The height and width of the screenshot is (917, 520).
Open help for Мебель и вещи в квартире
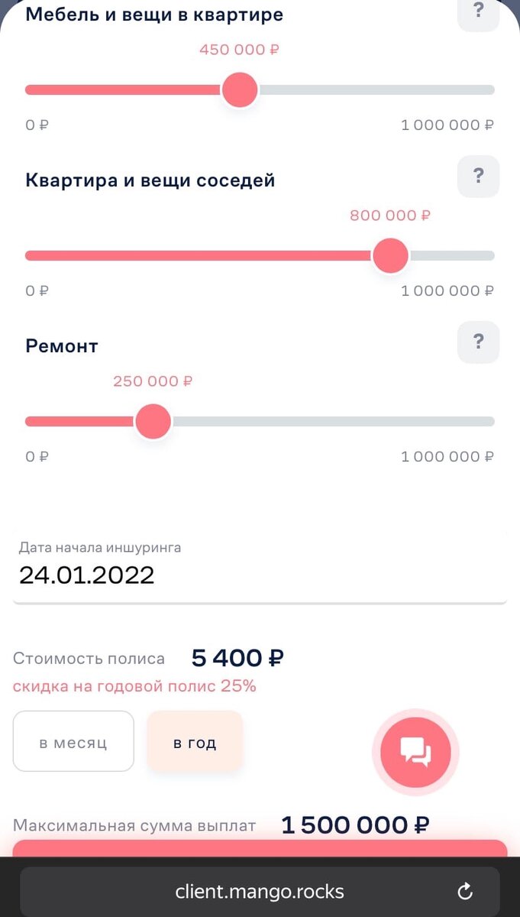[x=478, y=11]
